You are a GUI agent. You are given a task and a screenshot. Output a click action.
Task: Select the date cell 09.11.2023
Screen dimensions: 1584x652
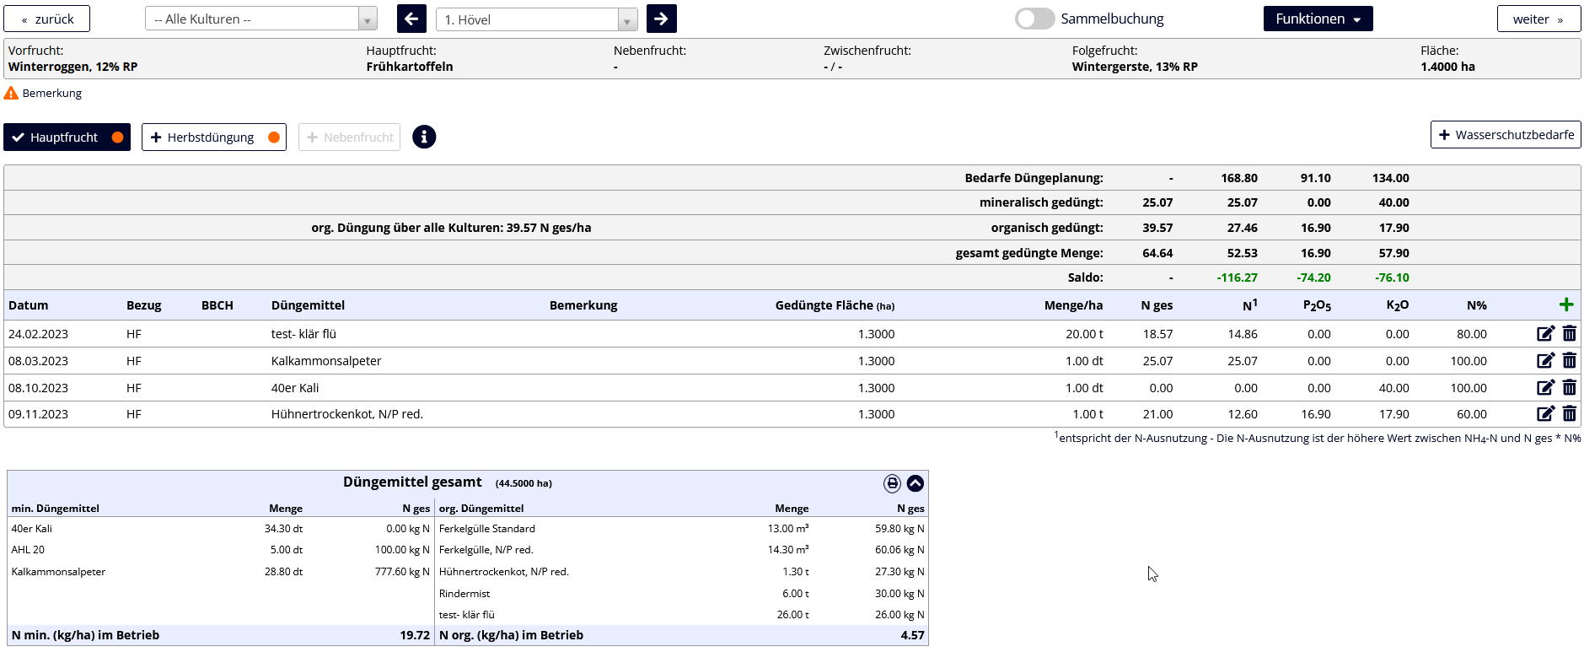point(38,414)
